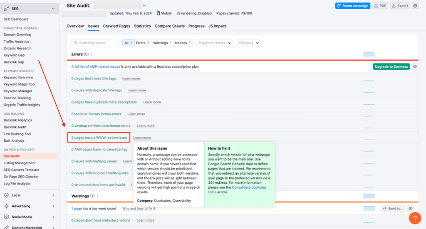Image resolution: width=426 pixels, height=229 pixels.
Task: Click the Errors trend graph thumbnail
Action: (x=369, y=54)
